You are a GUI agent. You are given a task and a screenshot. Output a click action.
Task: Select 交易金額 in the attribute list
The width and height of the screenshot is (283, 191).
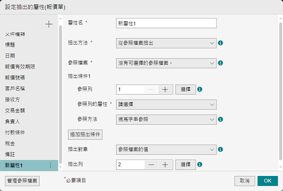pyautogui.click(x=15, y=110)
